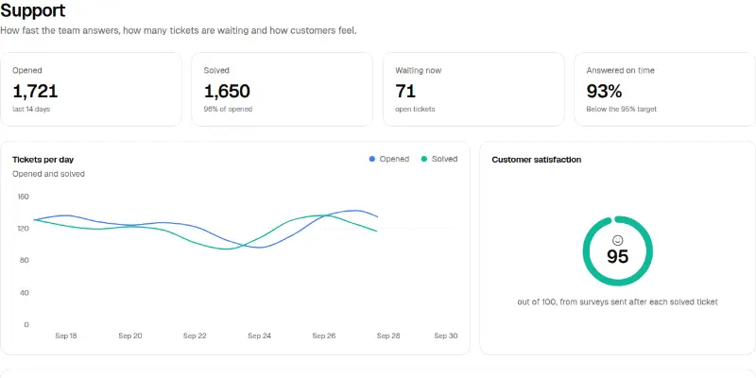
Task: Click the 'Customer satisfaction' card title
Action: (537, 160)
